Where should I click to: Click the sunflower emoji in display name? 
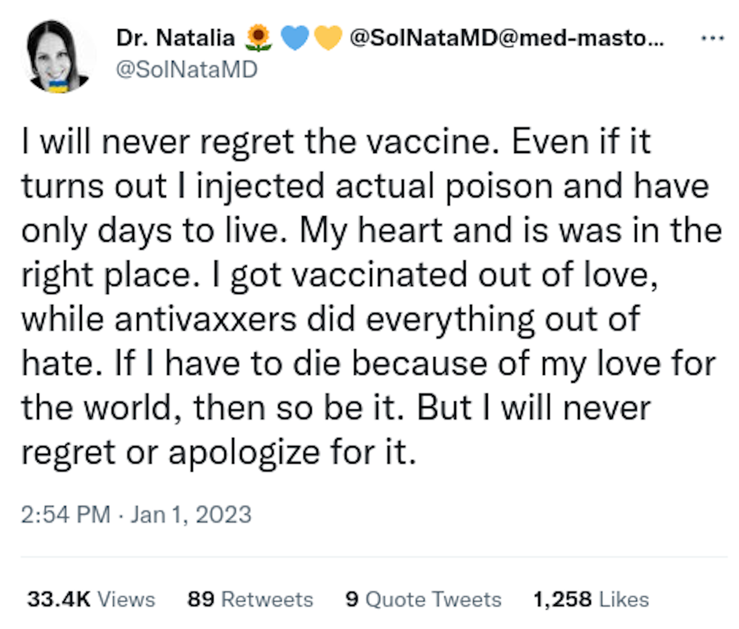coord(258,38)
